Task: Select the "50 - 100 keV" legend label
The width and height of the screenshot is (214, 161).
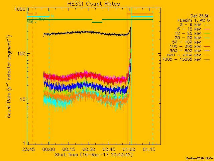Action: tap(187, 42)
